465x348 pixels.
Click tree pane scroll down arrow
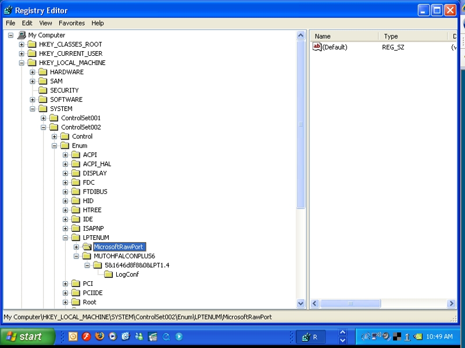click(301, 303)
